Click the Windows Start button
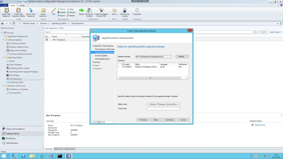283x159 pixels. [3, 156]
